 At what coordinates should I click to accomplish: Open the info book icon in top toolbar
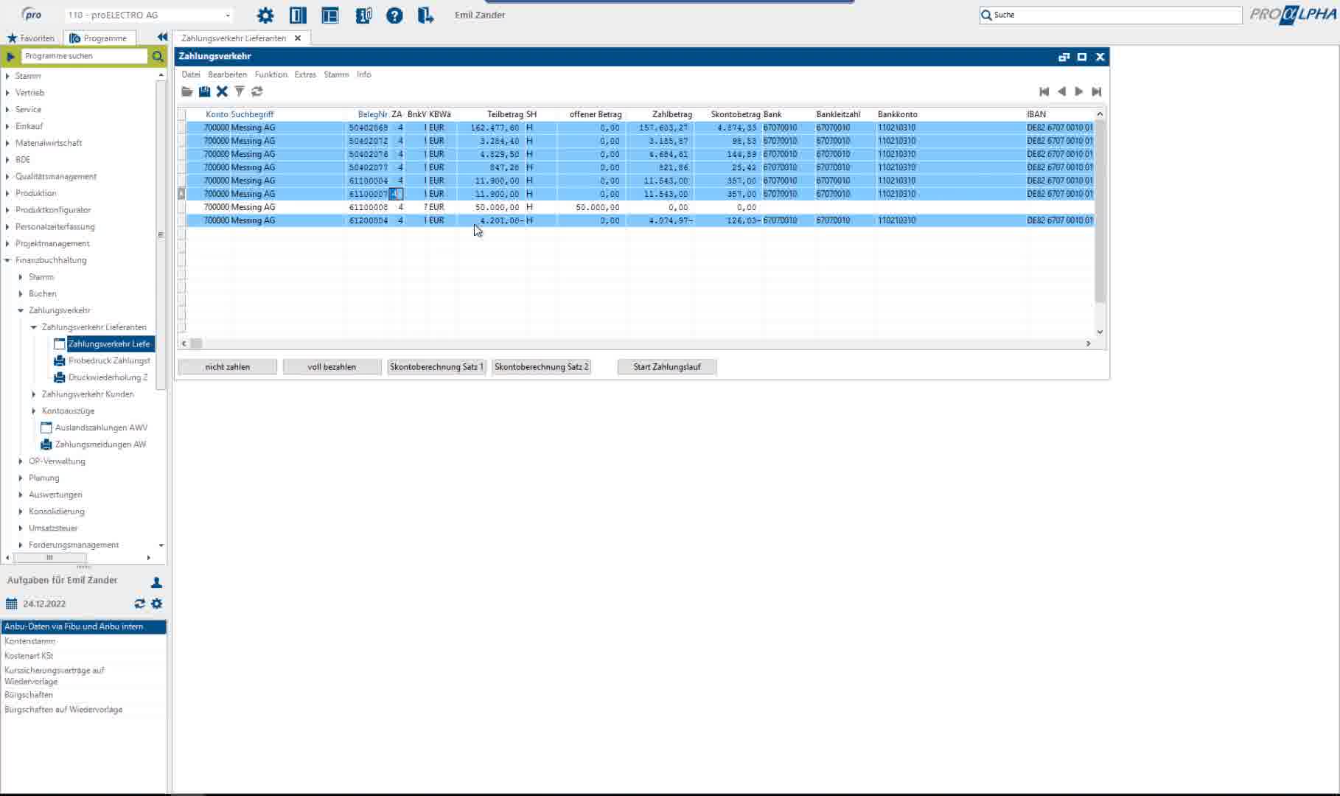363,15
